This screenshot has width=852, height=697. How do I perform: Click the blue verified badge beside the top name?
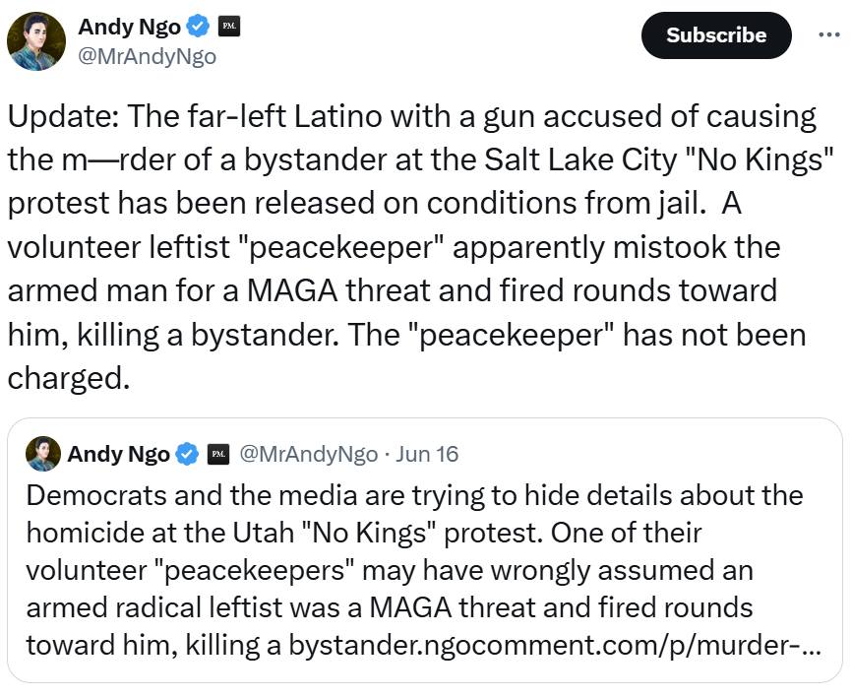pyautogui.click(x=198, y=27)
